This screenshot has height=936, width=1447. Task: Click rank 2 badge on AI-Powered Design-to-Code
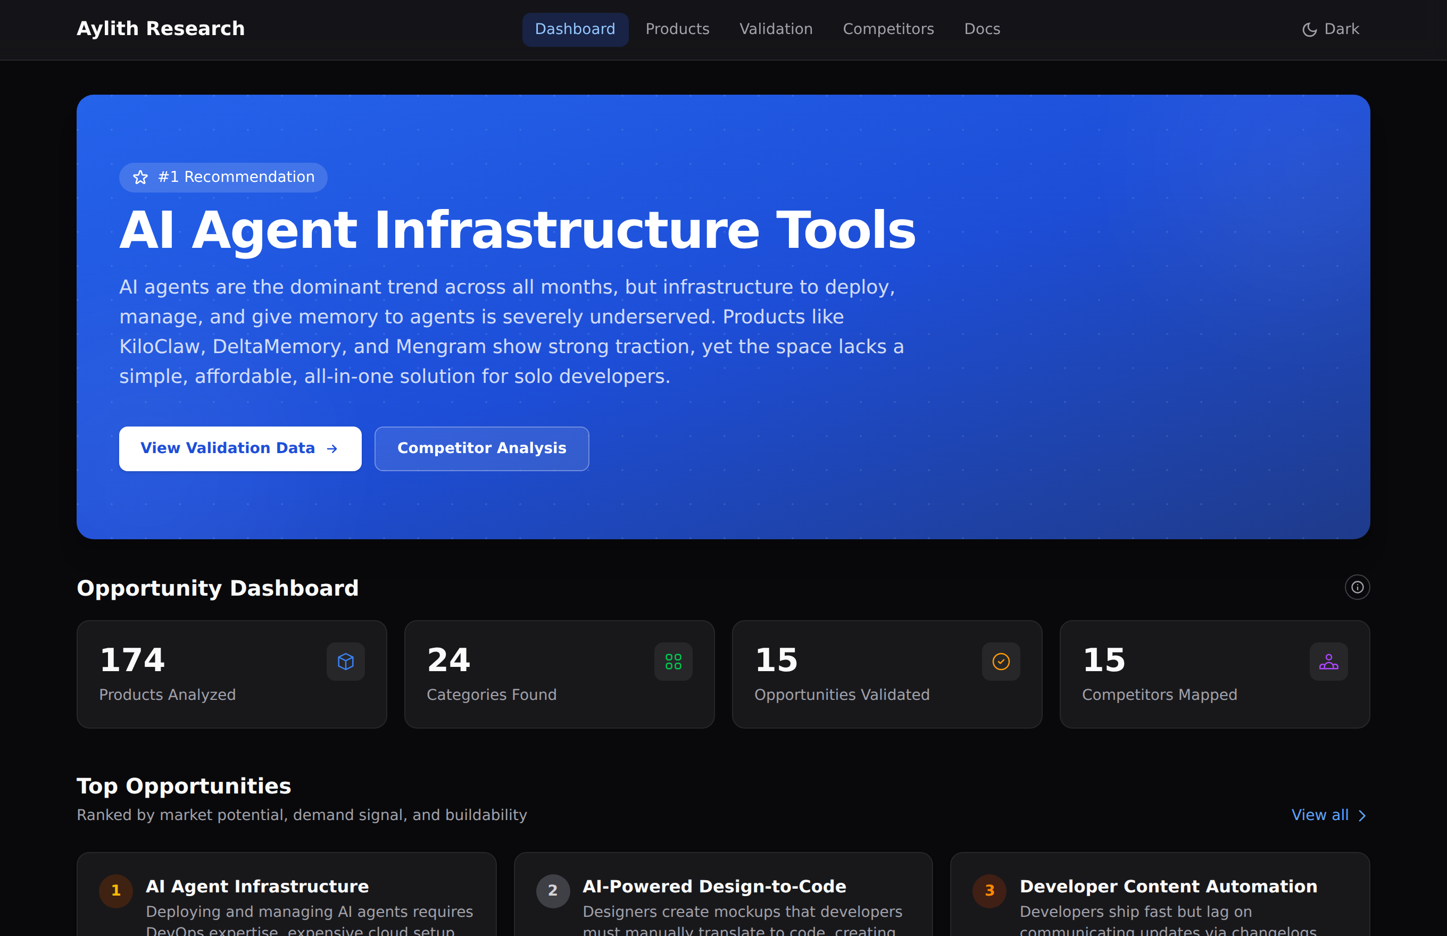click(x=553, y=891)
